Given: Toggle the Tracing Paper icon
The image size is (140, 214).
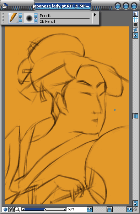Looking at the screenshot, I should (135, 14).
